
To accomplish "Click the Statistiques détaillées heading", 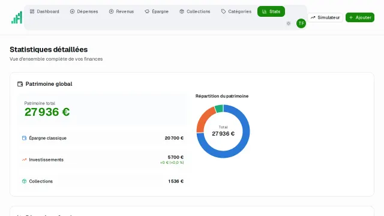I will coord(49,49).
